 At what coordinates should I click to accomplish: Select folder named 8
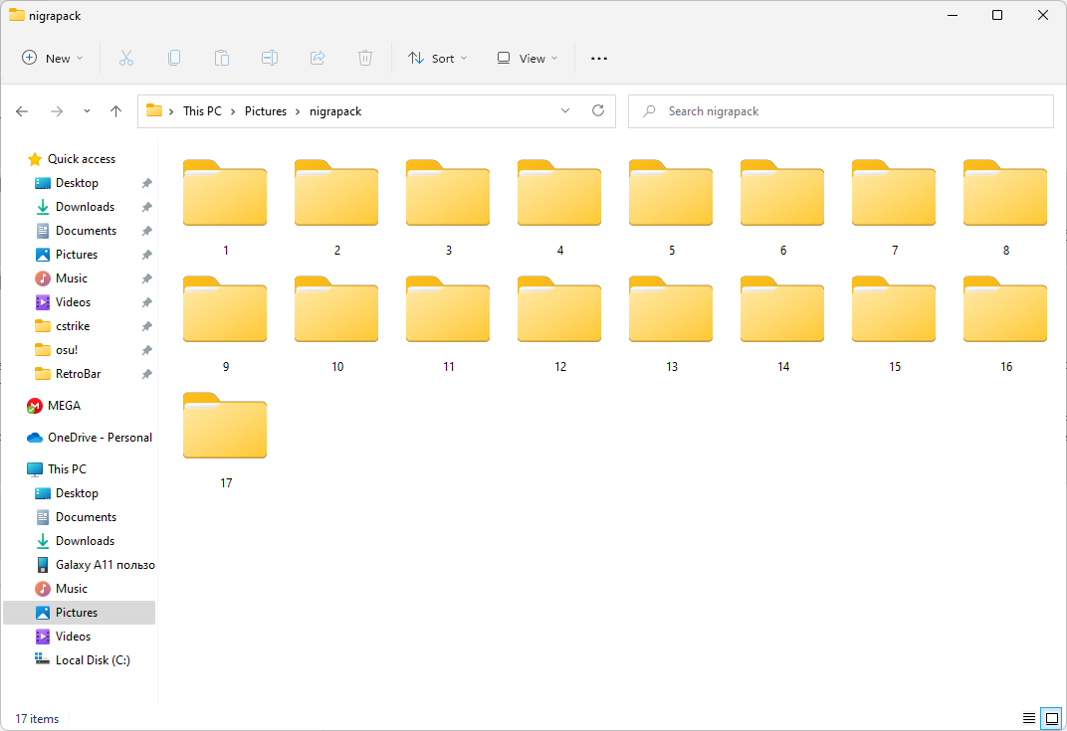click(1005, 208)
